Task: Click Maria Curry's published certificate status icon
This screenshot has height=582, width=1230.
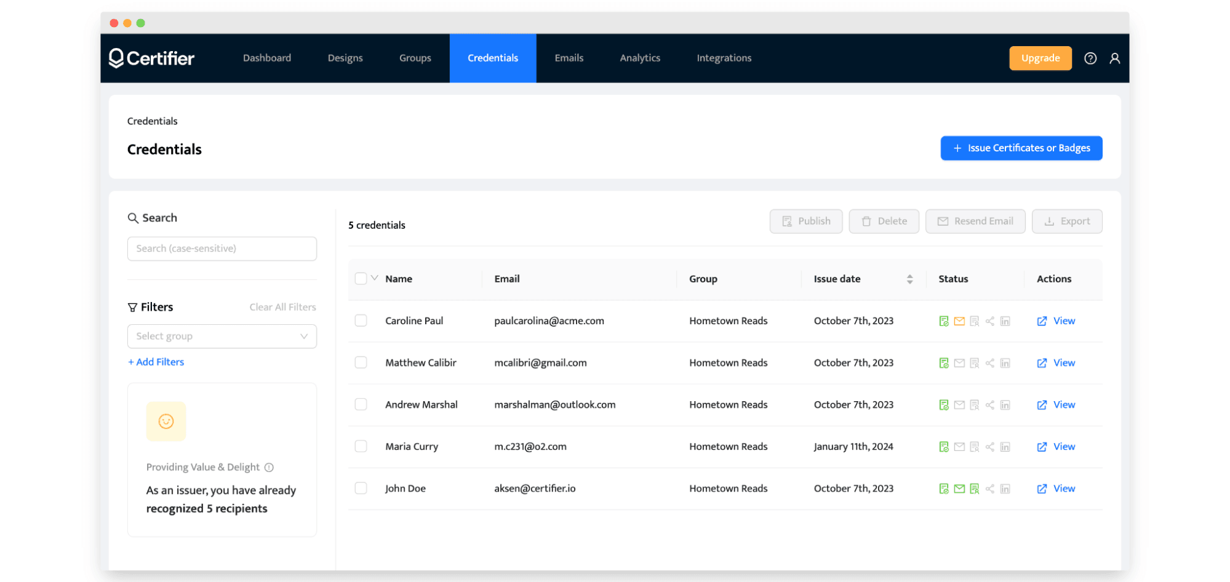Action: (943, 447)
